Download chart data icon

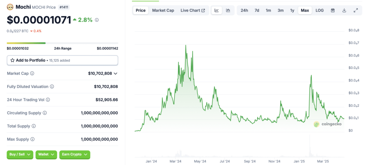tap(344, 11)
